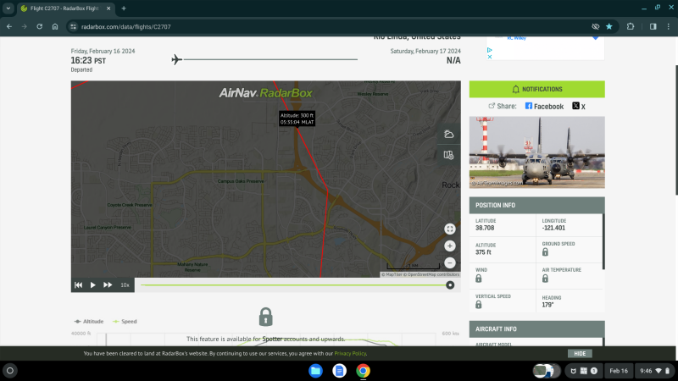The image size is (678, 381).
Task: Skip back to start of flight replay
Action: [79, 285]
